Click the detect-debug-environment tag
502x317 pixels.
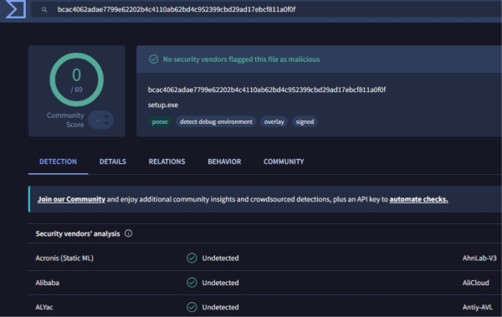tap(216, 121)
